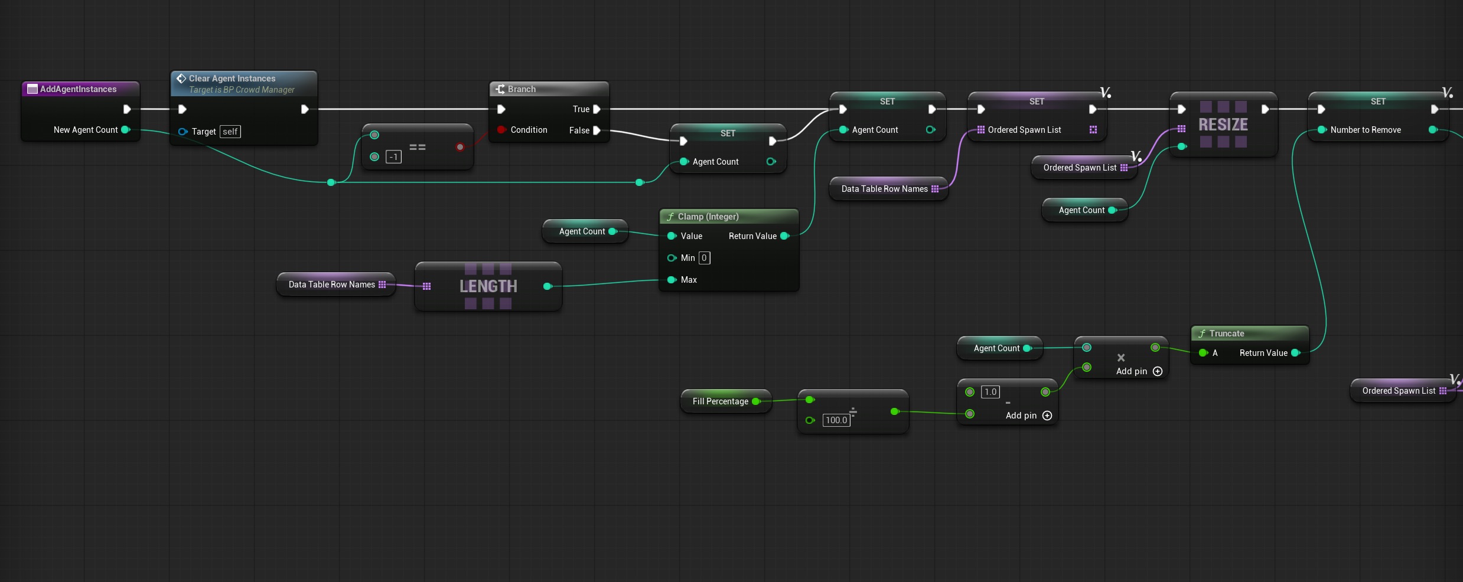Click the Target self field
The width and height of the screenshot is (1463, 582).
[230, 132]
